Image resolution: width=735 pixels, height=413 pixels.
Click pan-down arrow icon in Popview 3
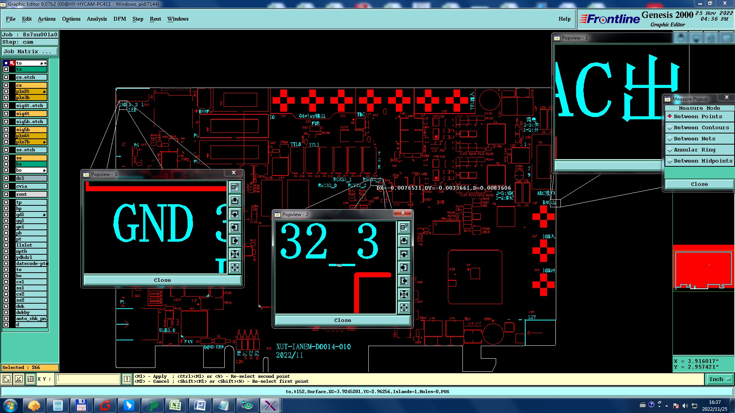click(x=235, y=214)
